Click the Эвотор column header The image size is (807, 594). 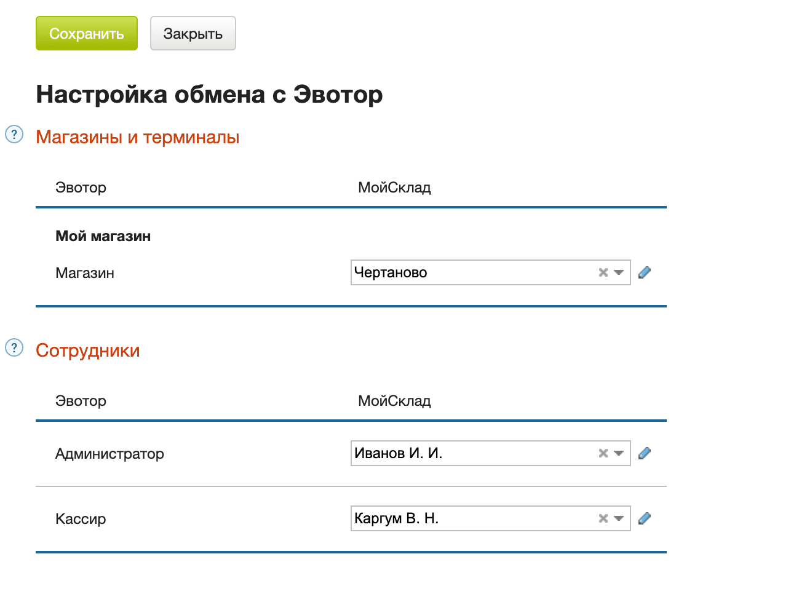click(81, 187)
